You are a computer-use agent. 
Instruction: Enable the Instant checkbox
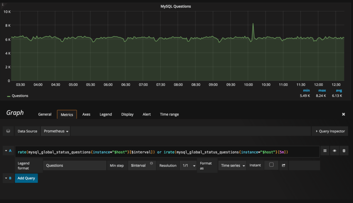[x=271, y=165]
